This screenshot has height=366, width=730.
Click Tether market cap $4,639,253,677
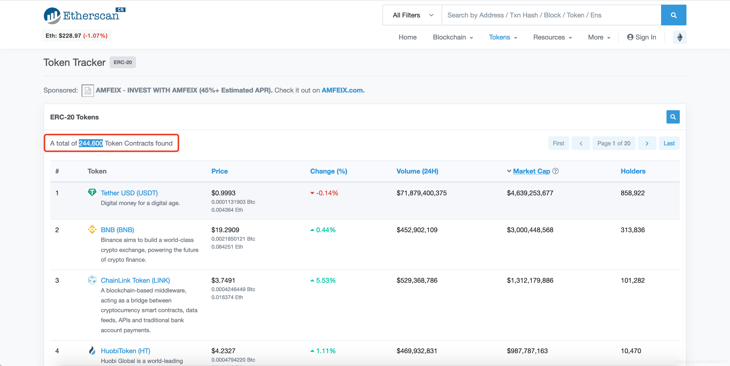point(530,193)
